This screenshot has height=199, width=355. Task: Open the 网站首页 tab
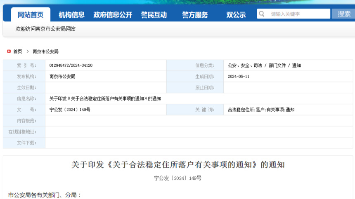point(31,15)
